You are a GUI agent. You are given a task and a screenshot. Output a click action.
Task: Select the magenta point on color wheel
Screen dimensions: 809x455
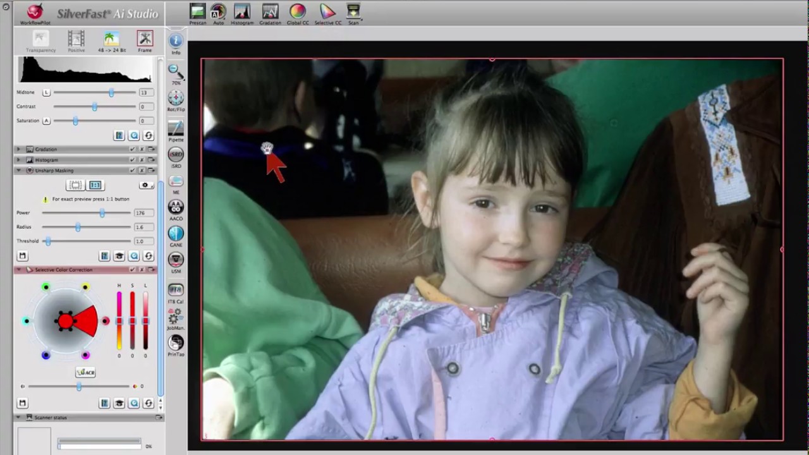85,355
